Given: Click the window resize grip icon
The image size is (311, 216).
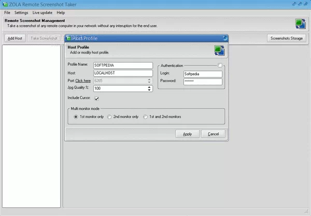Looking at the screenshot, I should coord(306,211).
